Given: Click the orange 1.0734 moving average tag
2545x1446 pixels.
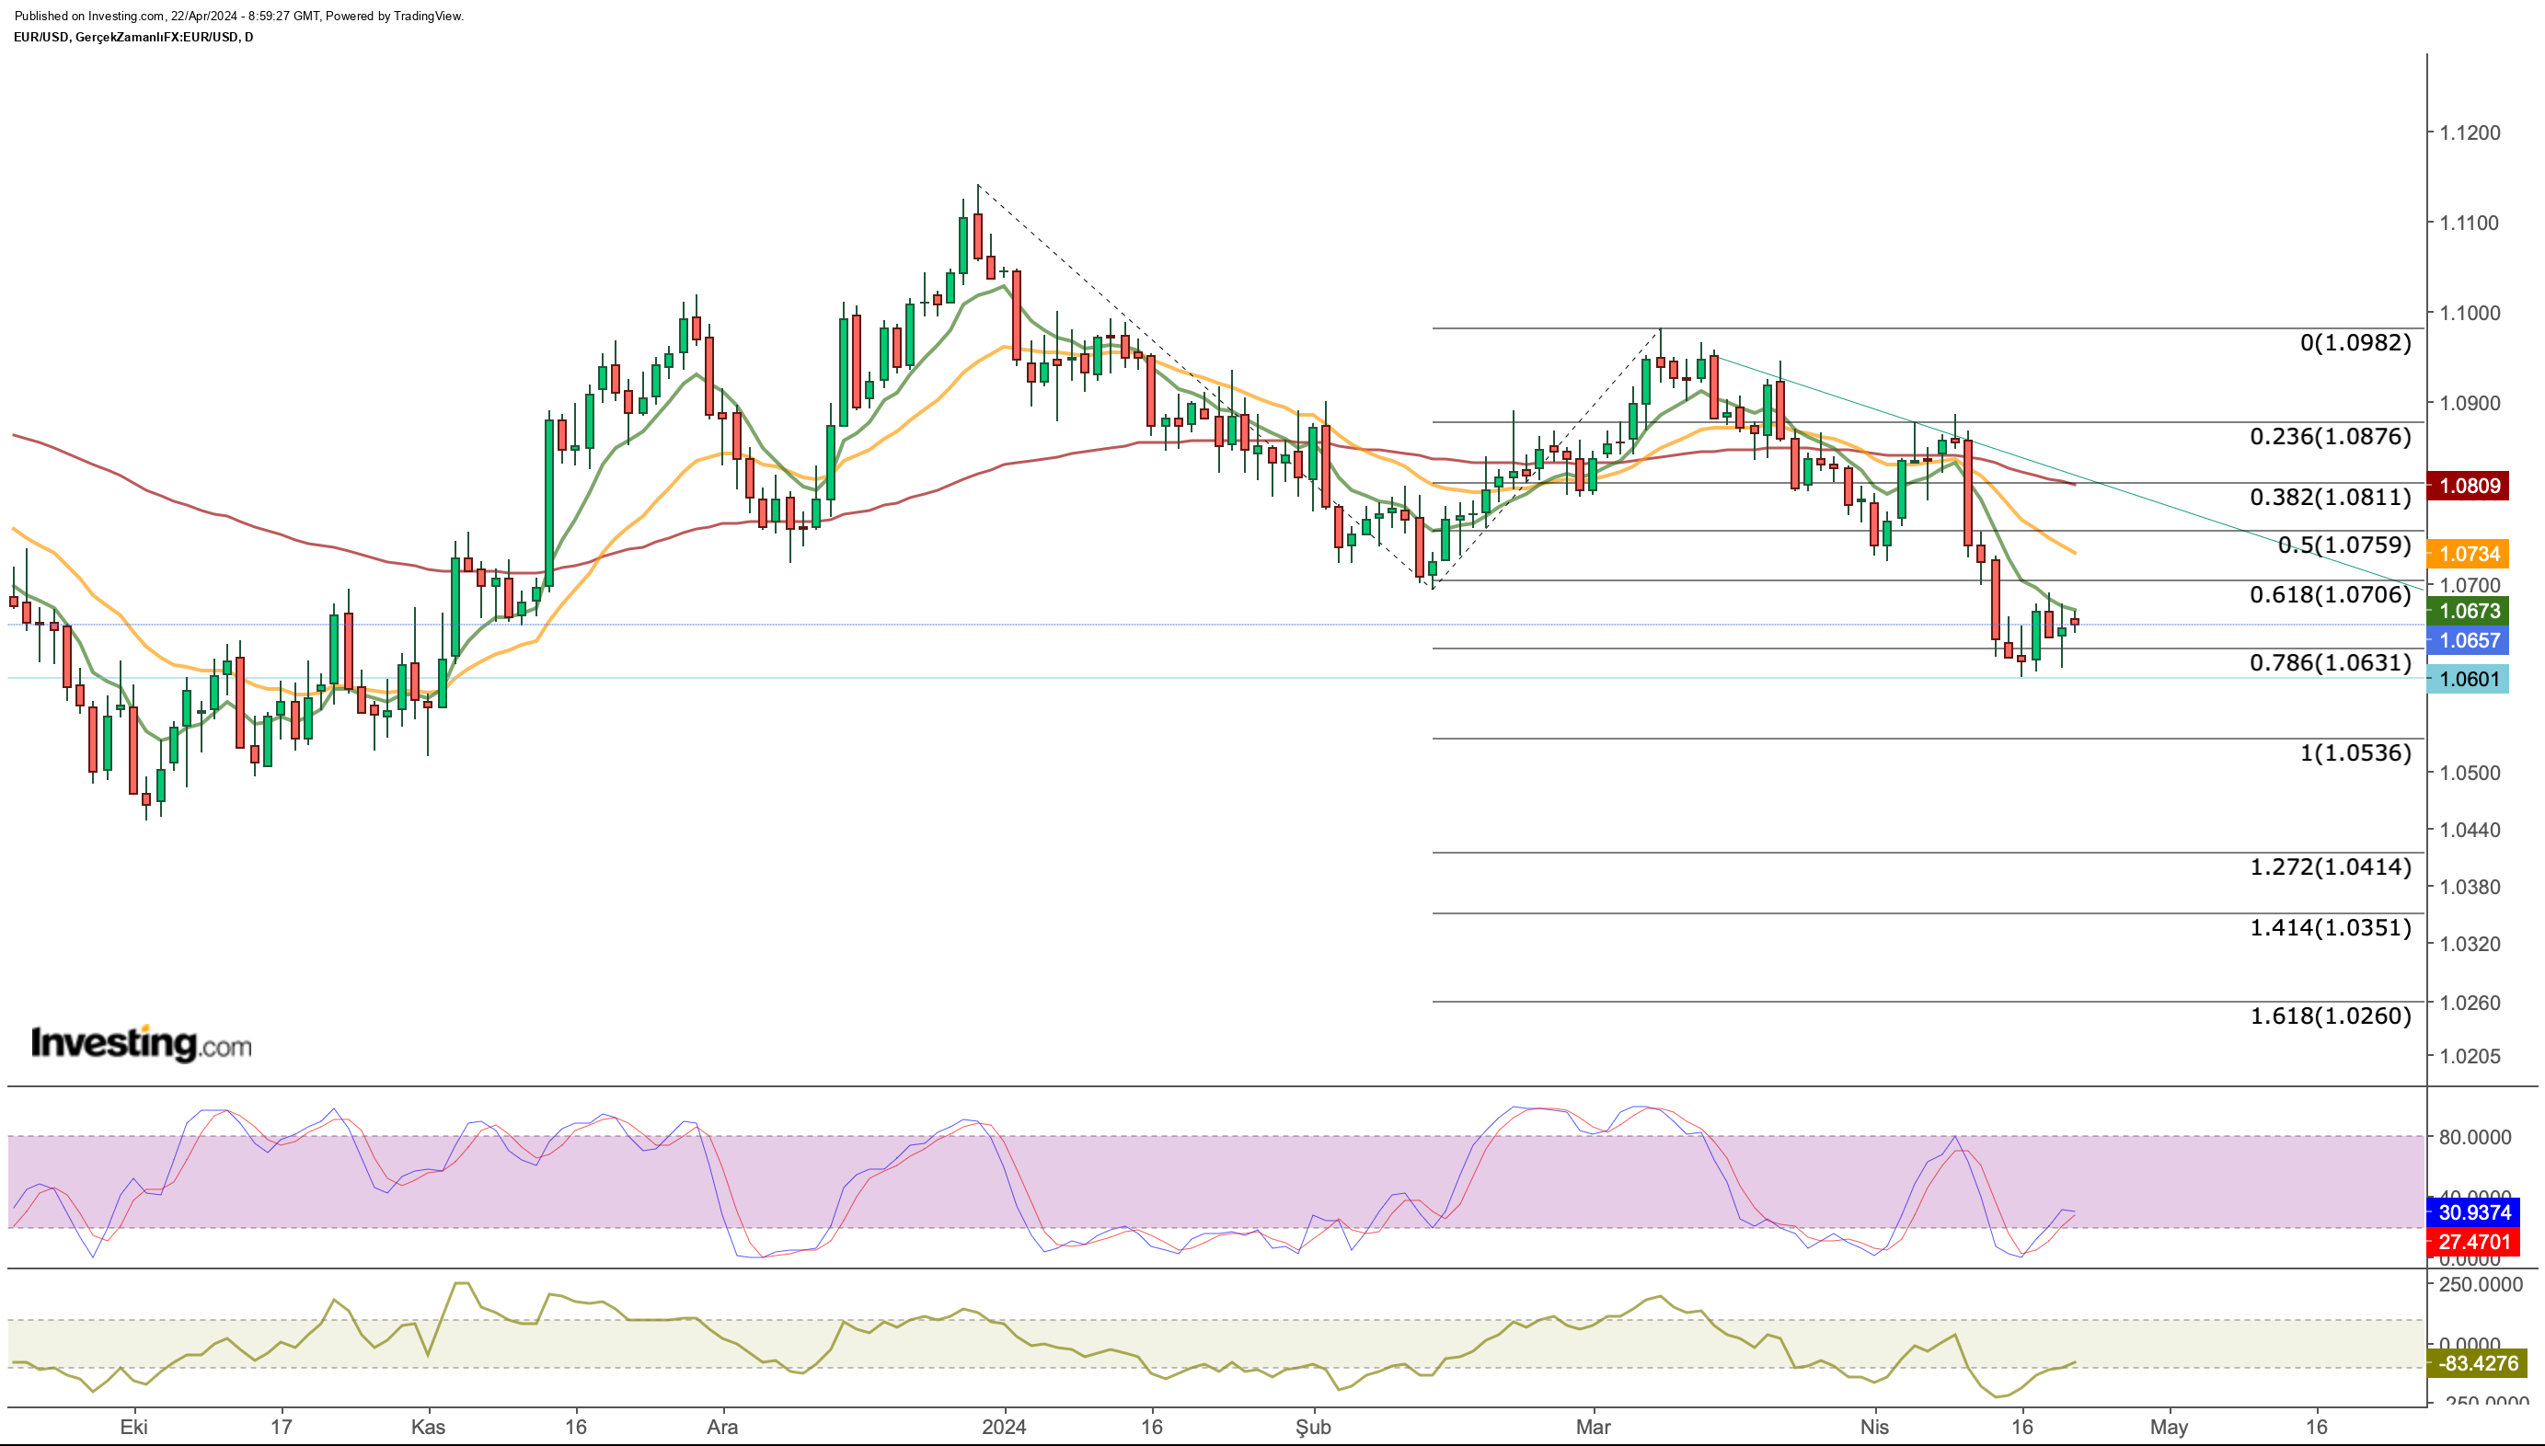Looking at the screenshot, I should (x=2469, y=553).
